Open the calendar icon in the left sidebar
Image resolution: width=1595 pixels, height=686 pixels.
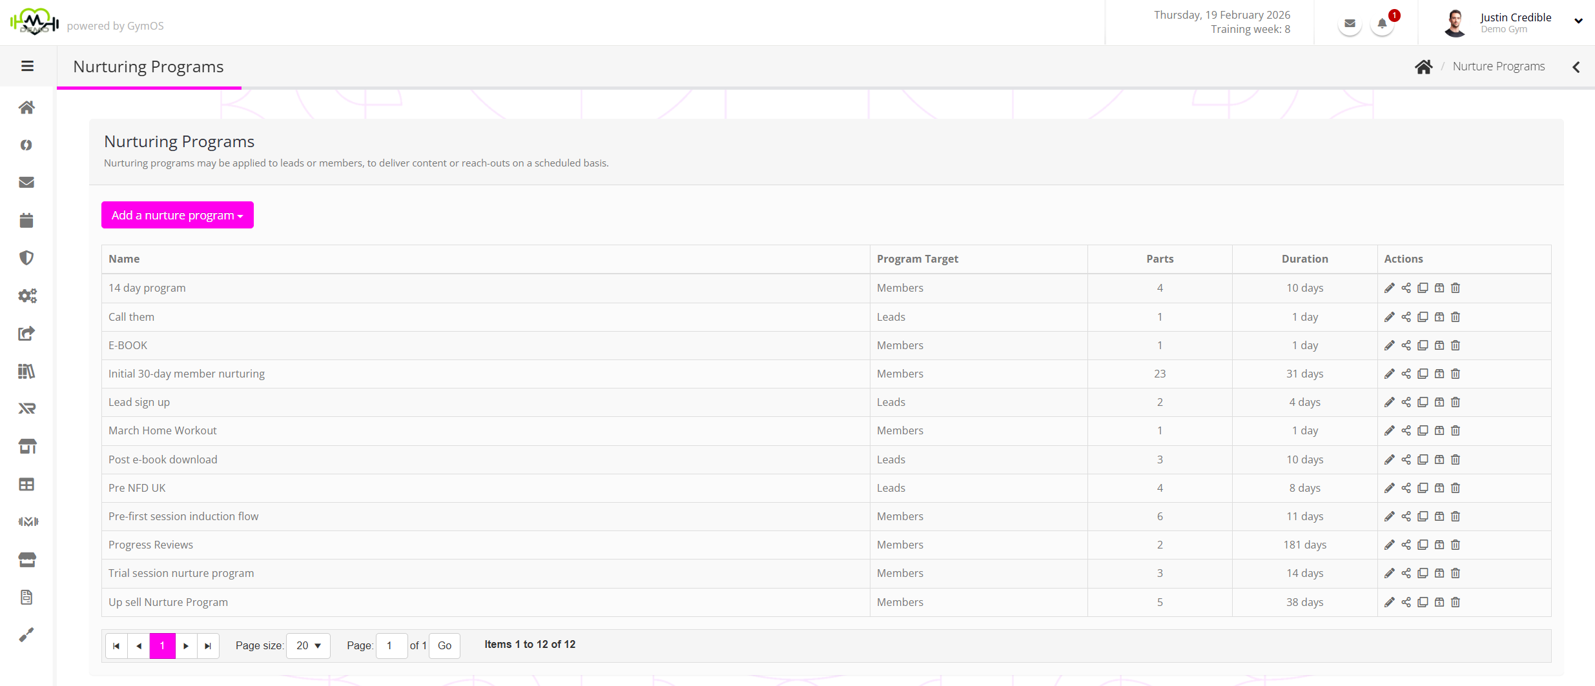[x=26, y=221]
